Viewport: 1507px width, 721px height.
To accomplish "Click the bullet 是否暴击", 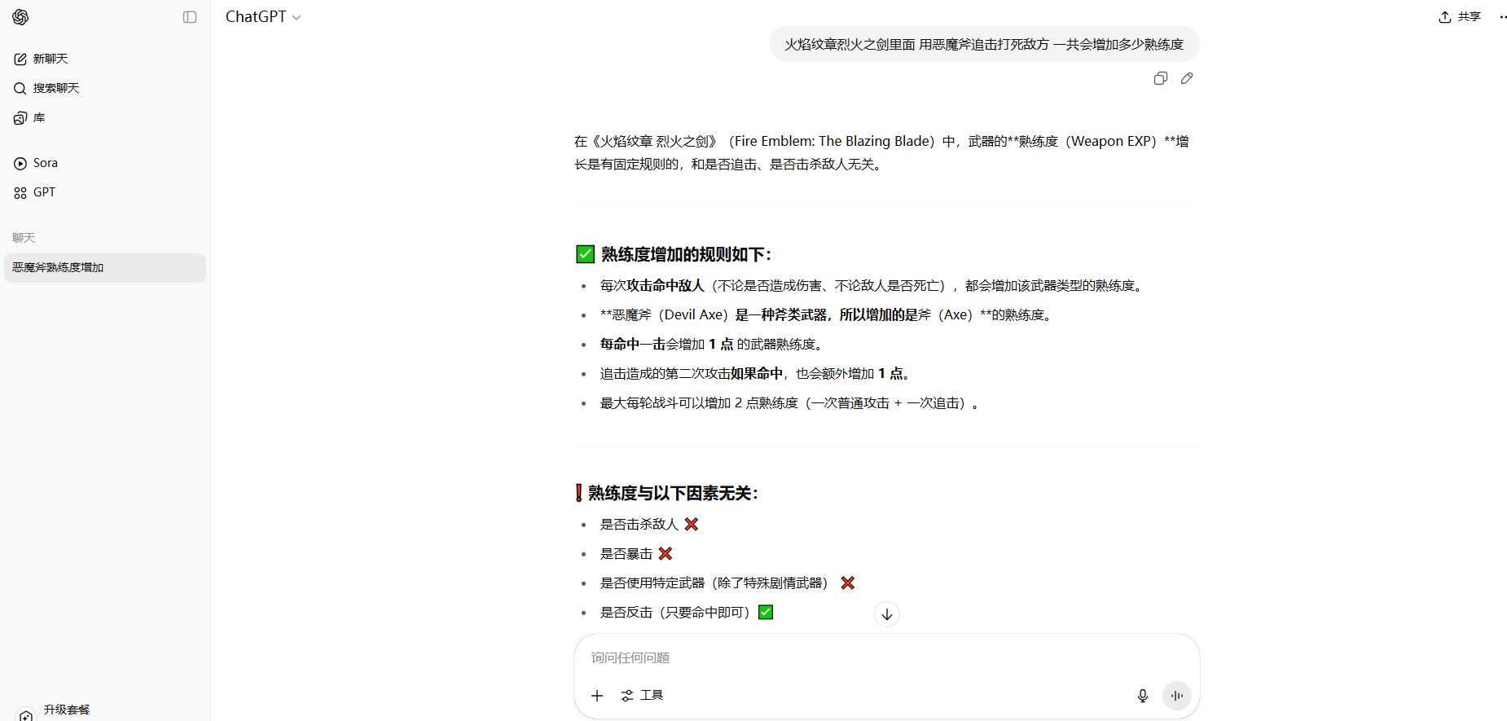I will [636, 554].
